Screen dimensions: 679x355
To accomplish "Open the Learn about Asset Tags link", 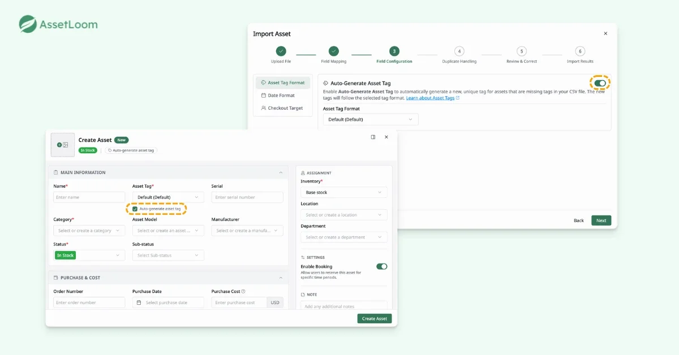I will pos(433,98).
